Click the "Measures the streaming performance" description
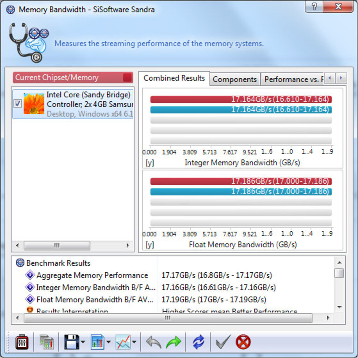This screenshot has height=358, width=358. coord(159,43)
